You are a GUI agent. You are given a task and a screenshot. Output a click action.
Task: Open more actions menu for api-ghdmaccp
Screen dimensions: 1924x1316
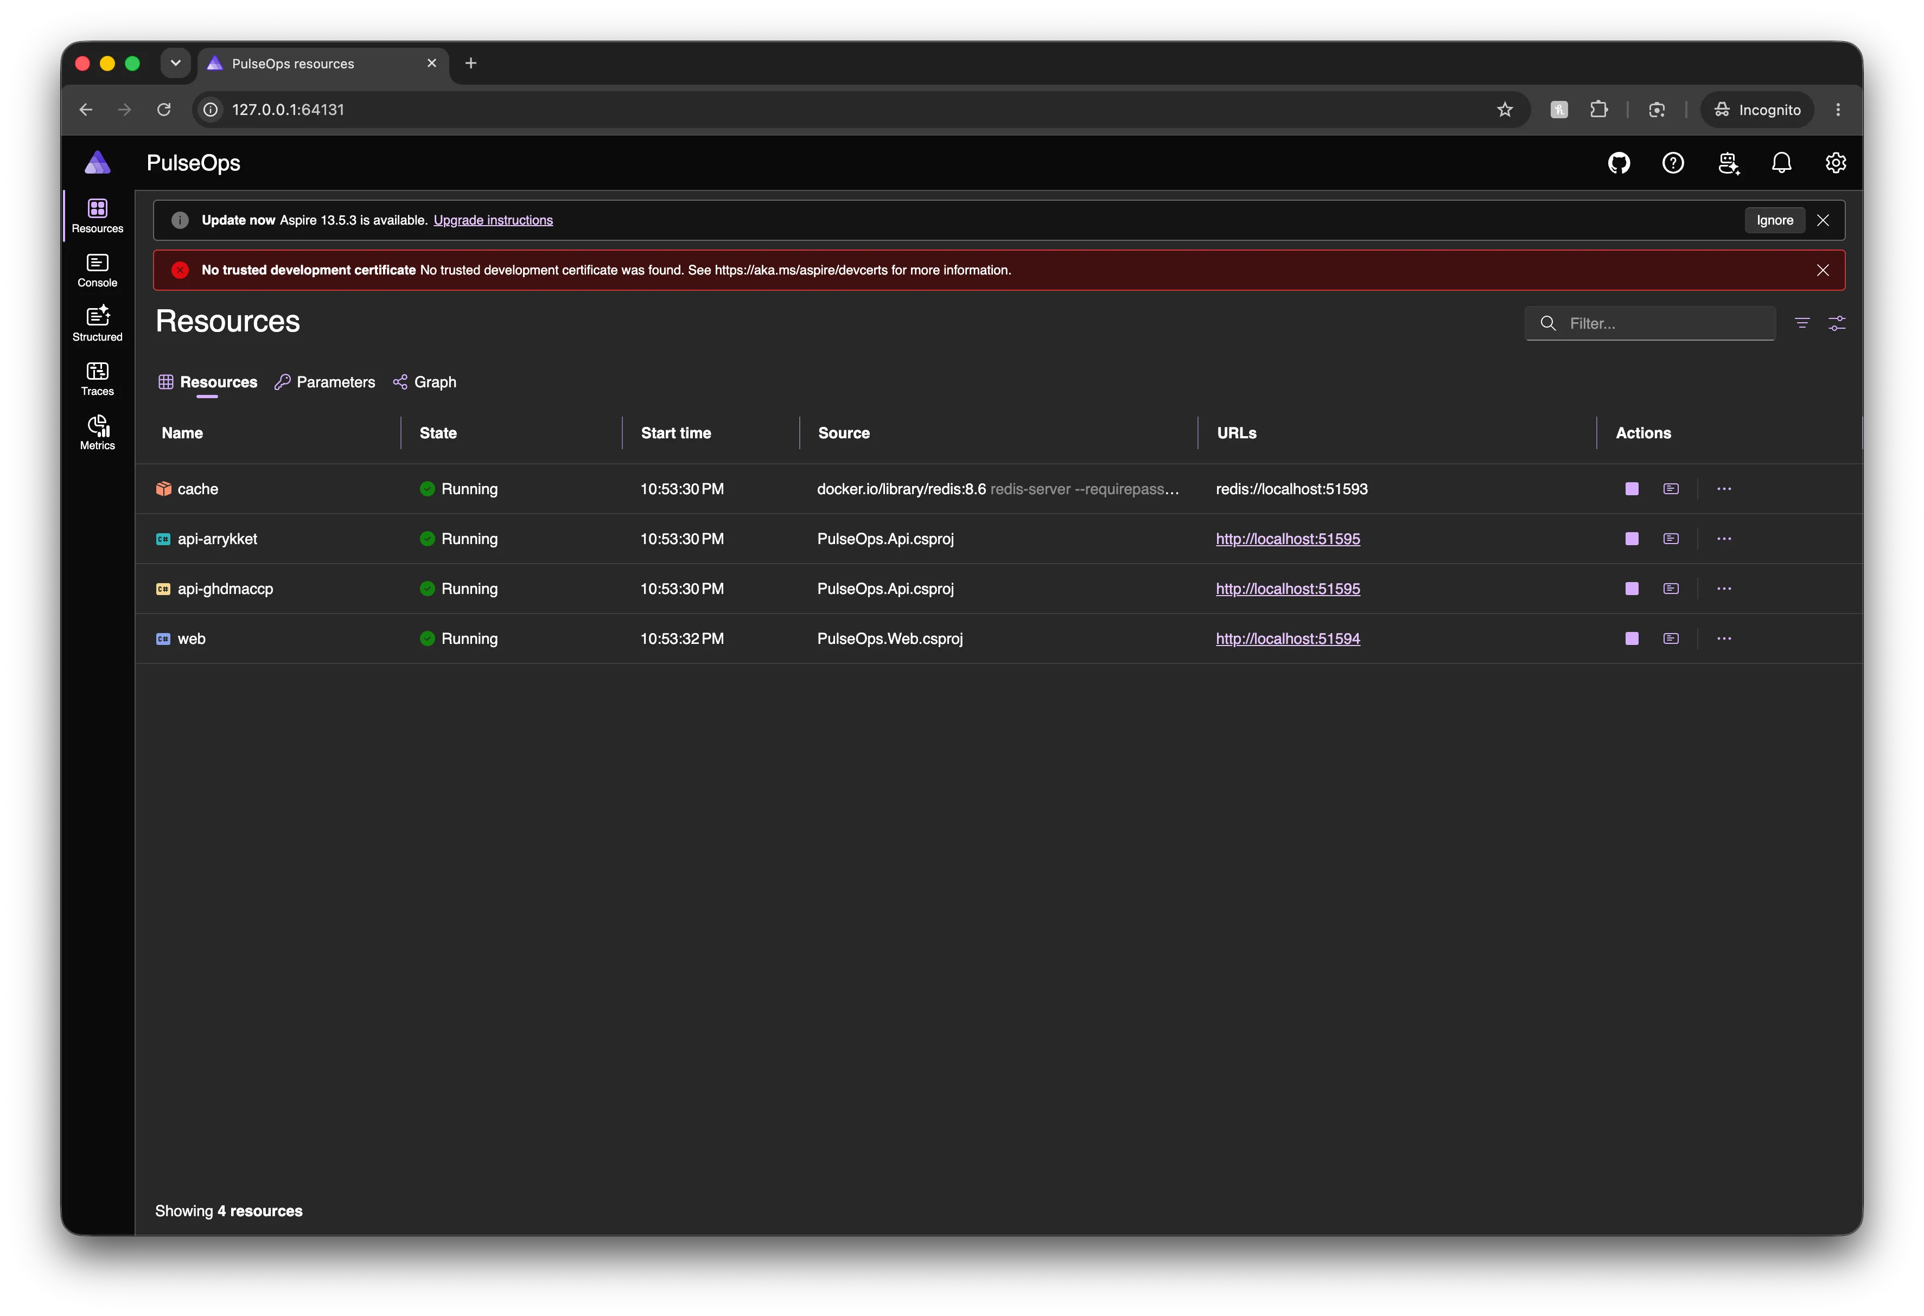pos(1724,589)
